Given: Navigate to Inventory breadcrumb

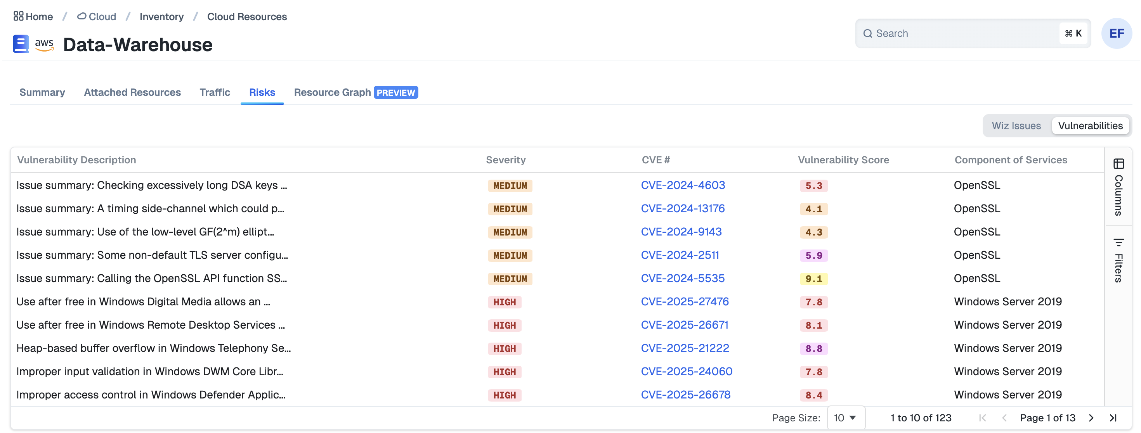Looking at the screenshot, I should point(162,16).
